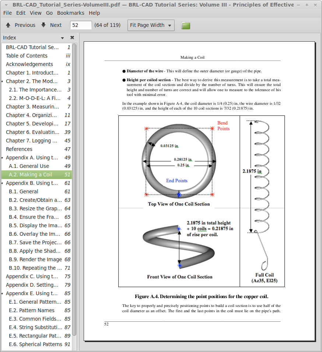Click the Previous page up-arrow icon

click(x=8, y=25)
